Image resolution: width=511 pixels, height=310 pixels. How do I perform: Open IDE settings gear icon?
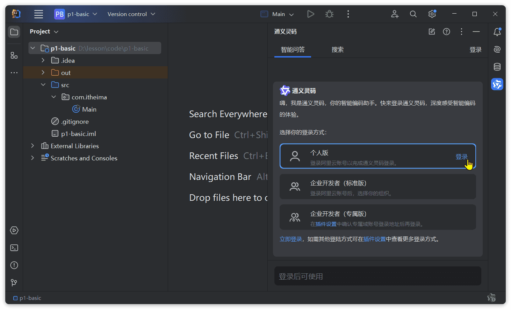click(432, 14)
